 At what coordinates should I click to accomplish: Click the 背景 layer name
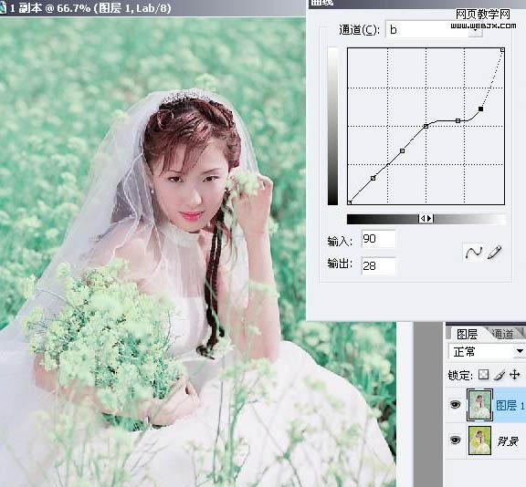pos(507,441)
